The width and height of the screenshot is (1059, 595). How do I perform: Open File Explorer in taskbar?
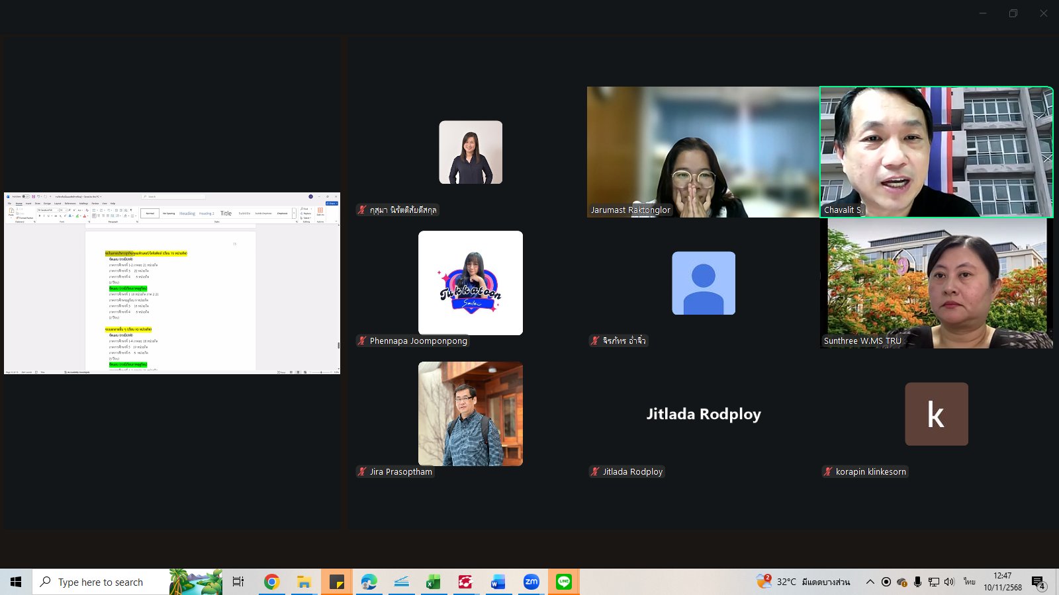(304, 582)
